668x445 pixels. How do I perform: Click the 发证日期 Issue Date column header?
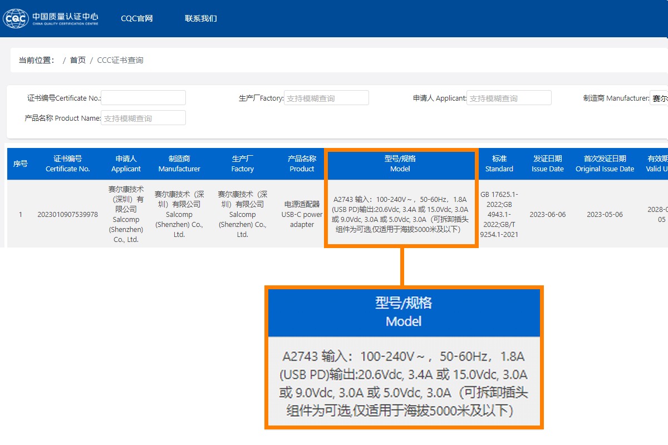pyautogui.click(x=548, y=164)
